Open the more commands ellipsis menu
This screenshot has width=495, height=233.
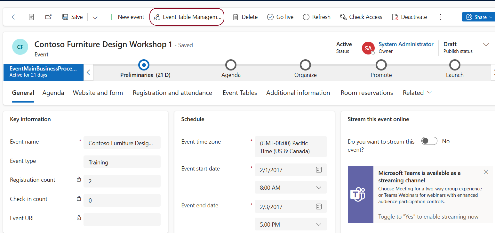click(441, 17)
